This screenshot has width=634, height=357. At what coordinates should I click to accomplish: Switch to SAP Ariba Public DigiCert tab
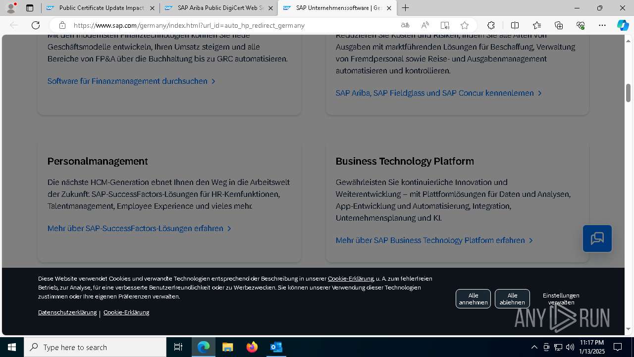tap(218, 8)
